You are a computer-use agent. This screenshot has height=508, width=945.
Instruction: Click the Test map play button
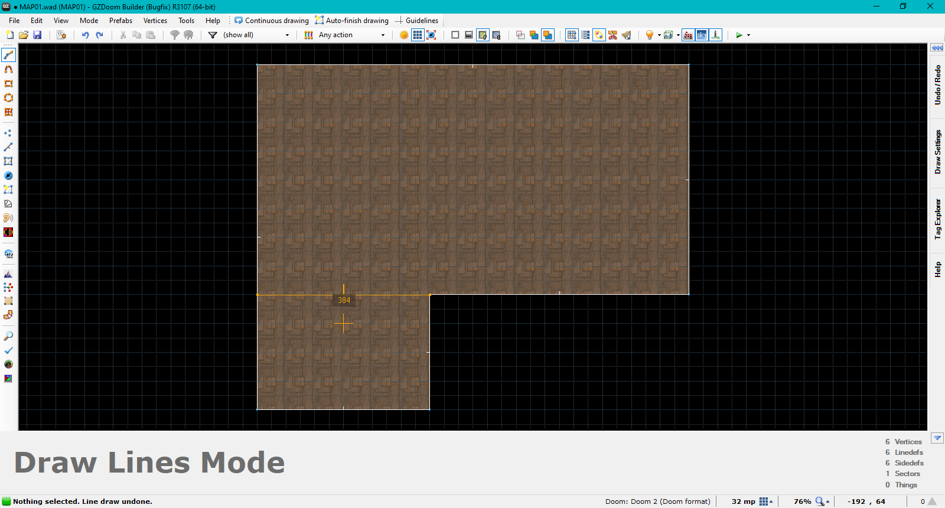point(739,35)
